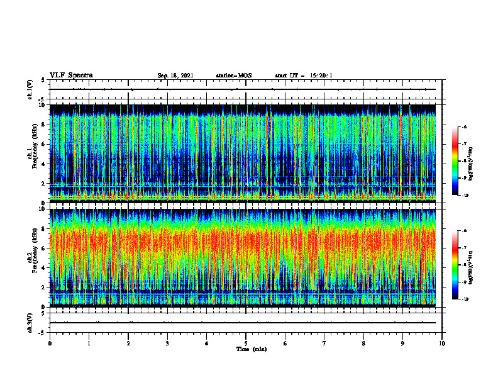Click the "-9" label on ch.2 colorbar
Image resolution: width=498 pixels, height=385 pixels.
pos(464,282)
